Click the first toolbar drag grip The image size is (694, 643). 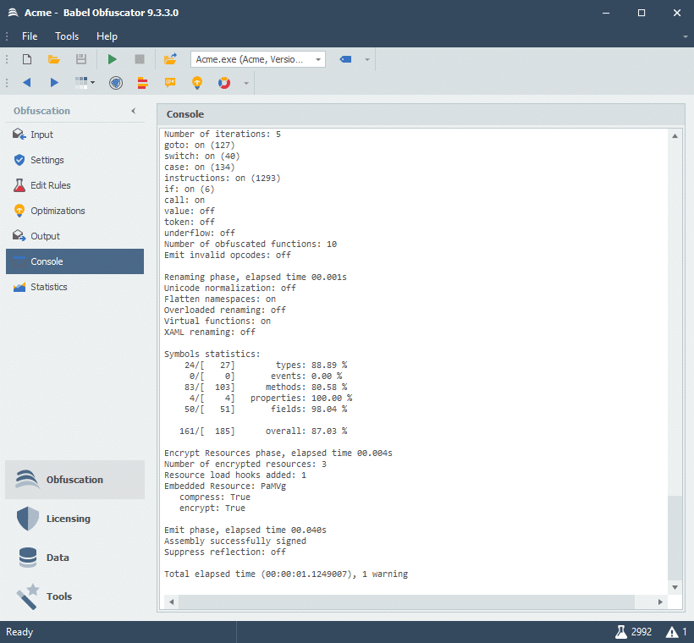(x=7, y=59)
